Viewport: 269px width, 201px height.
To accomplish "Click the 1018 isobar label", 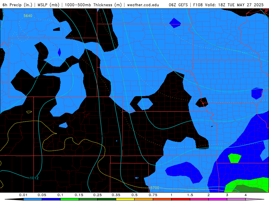I will 218,148.
